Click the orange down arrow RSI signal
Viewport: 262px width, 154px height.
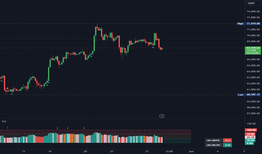click(x=84, y=128)
